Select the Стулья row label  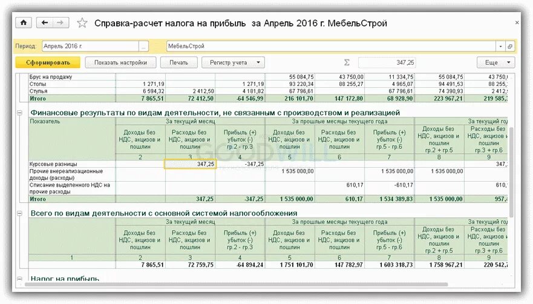tap(38, 91)
